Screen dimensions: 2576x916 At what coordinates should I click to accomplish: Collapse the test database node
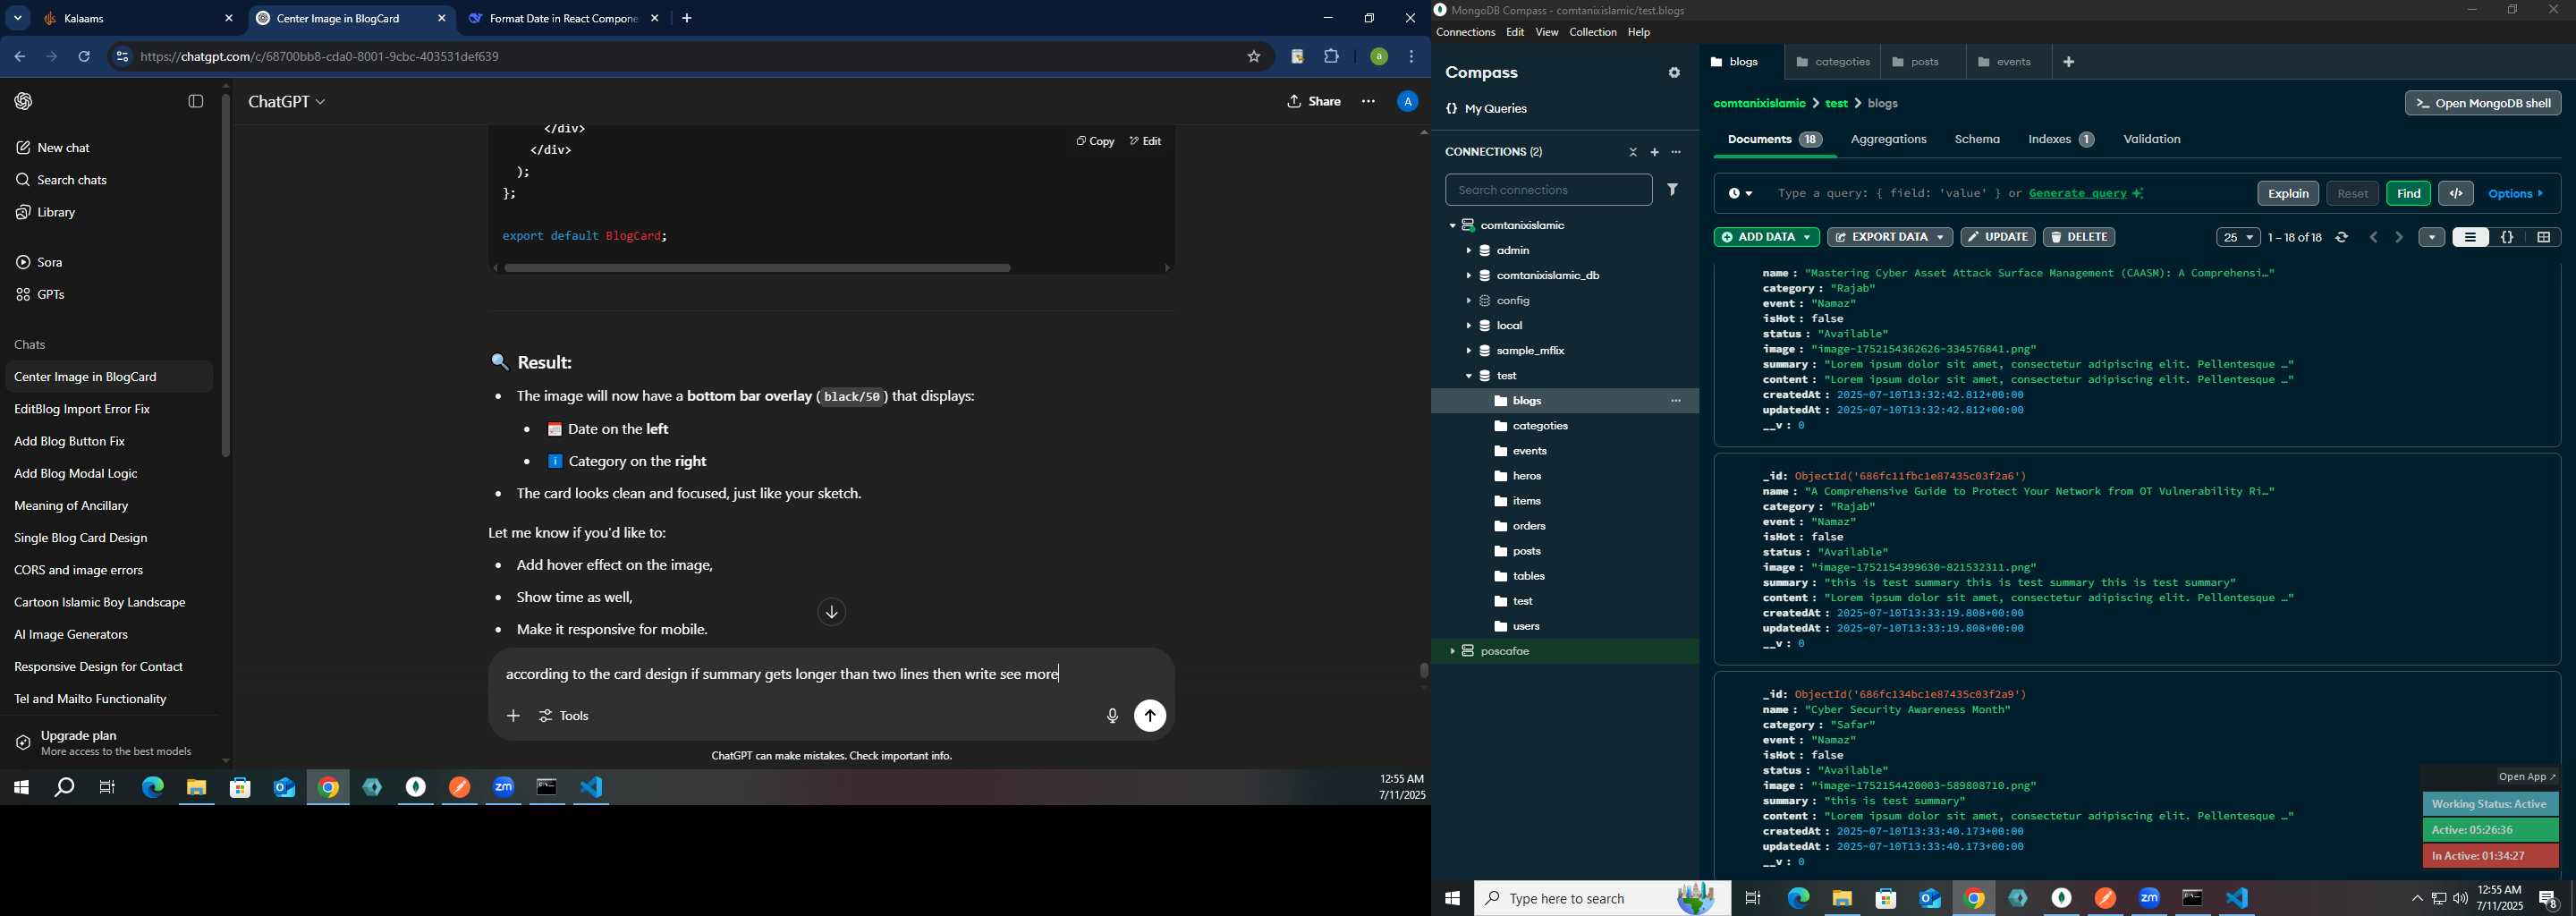coord(1468,376)
